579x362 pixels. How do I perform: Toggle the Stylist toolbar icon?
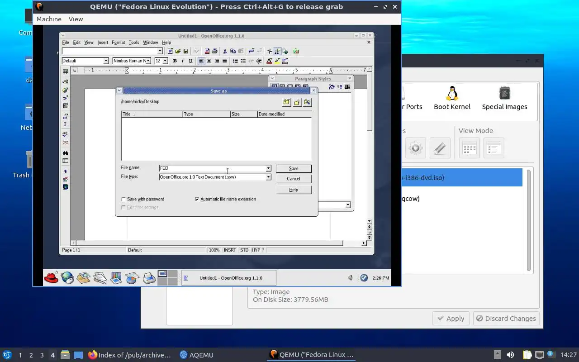point(277,51)
